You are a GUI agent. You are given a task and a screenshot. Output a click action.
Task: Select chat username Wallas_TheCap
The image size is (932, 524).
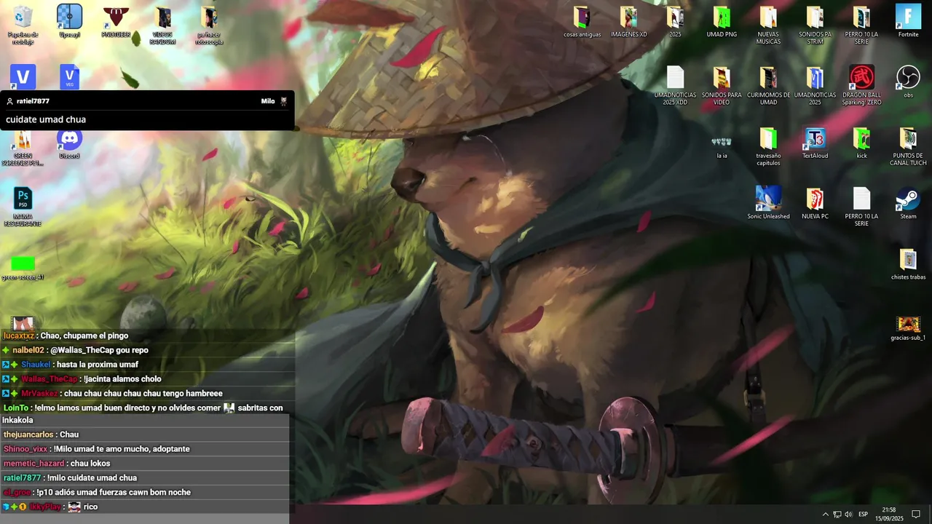[x=49, y=379]
